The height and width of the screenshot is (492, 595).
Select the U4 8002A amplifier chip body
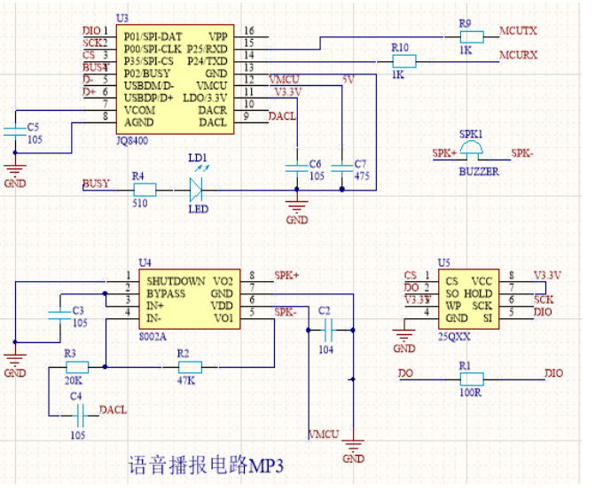[190, 300]
